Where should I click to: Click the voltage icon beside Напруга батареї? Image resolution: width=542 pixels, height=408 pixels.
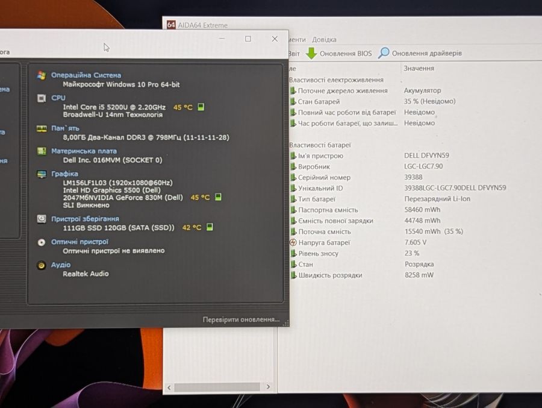[x=293, y=242]
